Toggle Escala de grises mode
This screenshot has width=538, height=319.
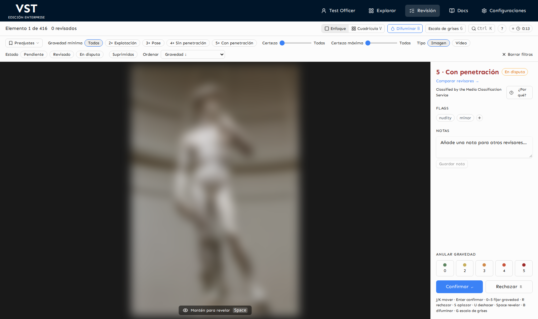pyautogui.click(x=446, y=29)
